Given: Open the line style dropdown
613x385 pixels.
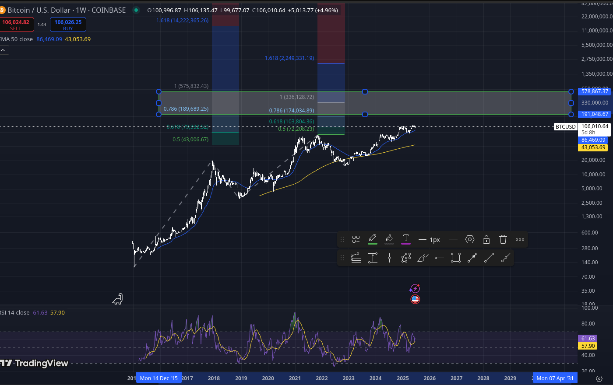Looking at the screenshot, I should 453,239.
